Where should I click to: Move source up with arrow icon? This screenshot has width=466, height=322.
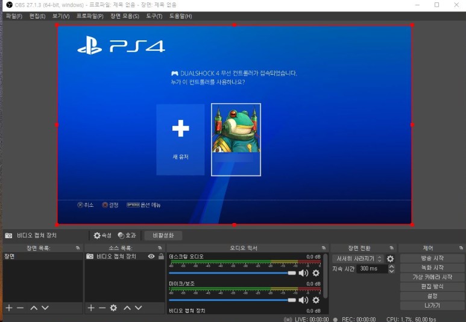pyautogui.click(x=127, y=308)
